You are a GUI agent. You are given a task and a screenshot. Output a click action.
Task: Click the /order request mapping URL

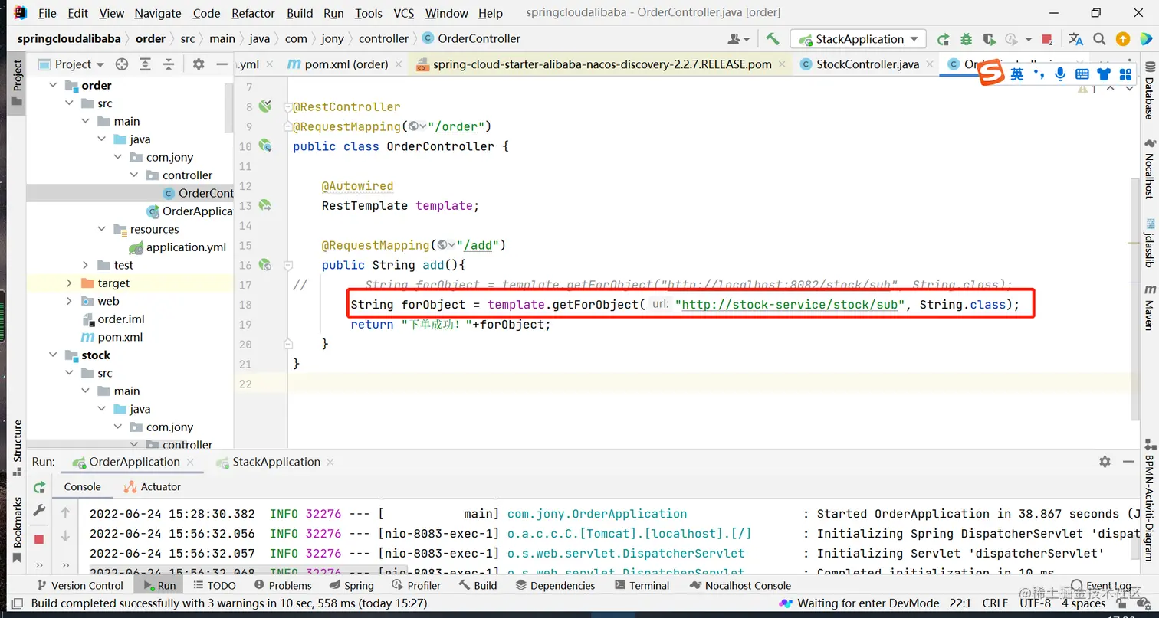click(458, 126)
